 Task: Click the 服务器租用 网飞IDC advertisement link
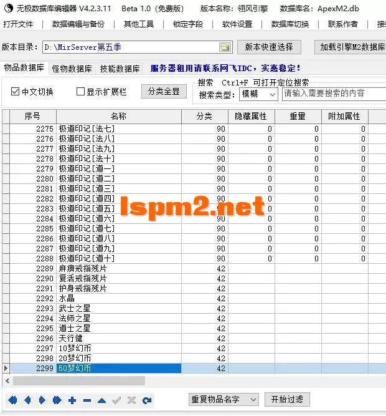click(225, 68)
